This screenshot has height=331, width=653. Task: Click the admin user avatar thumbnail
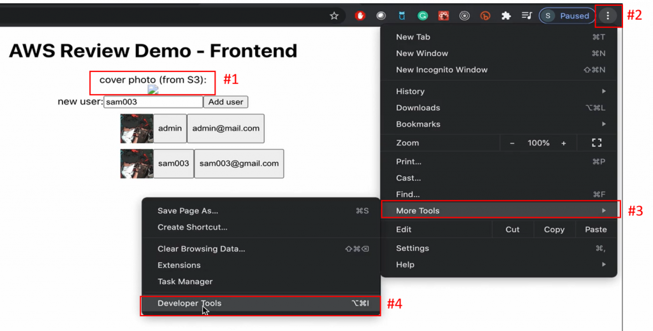coord(136,129)
